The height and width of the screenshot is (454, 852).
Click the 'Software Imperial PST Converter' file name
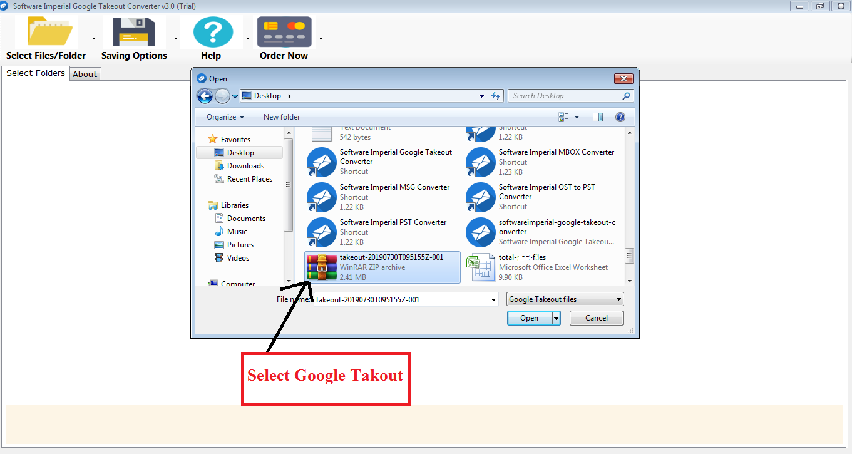[x=393, y=222]
